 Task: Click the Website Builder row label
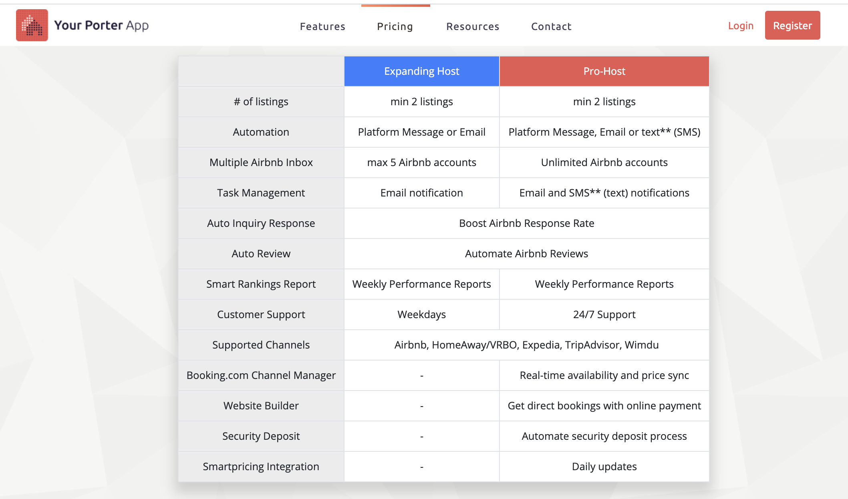pos(261,406)
